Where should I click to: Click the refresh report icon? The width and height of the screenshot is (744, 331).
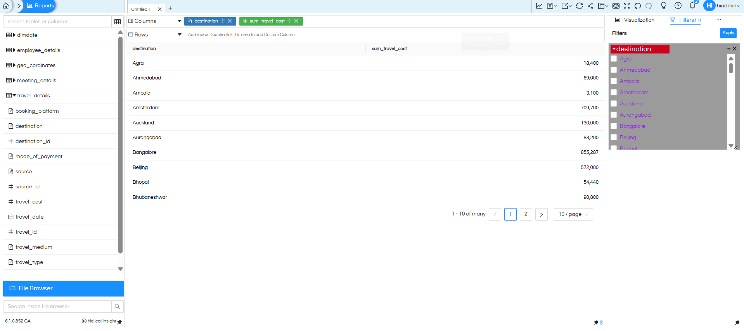[579, 6]
